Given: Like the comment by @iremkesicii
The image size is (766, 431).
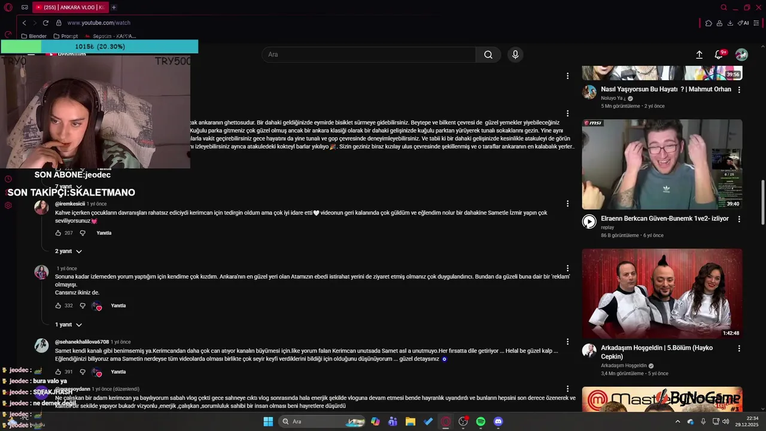Looking at the screenshot, I should (58, 233).
